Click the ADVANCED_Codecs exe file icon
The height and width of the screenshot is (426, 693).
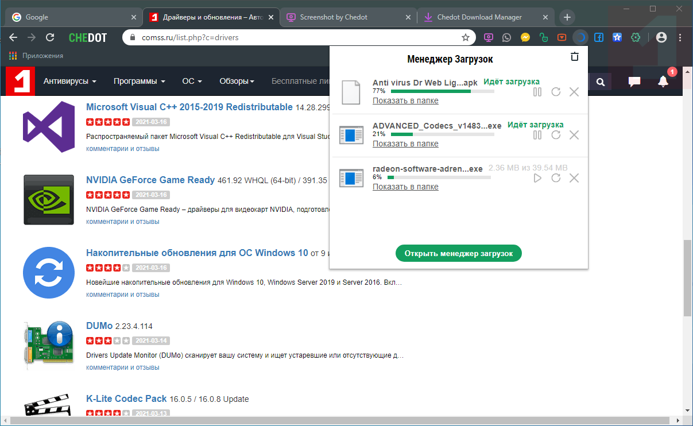(351, 135)
